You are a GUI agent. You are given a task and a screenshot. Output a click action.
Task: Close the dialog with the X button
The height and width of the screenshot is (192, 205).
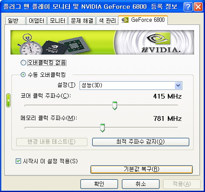198,7
